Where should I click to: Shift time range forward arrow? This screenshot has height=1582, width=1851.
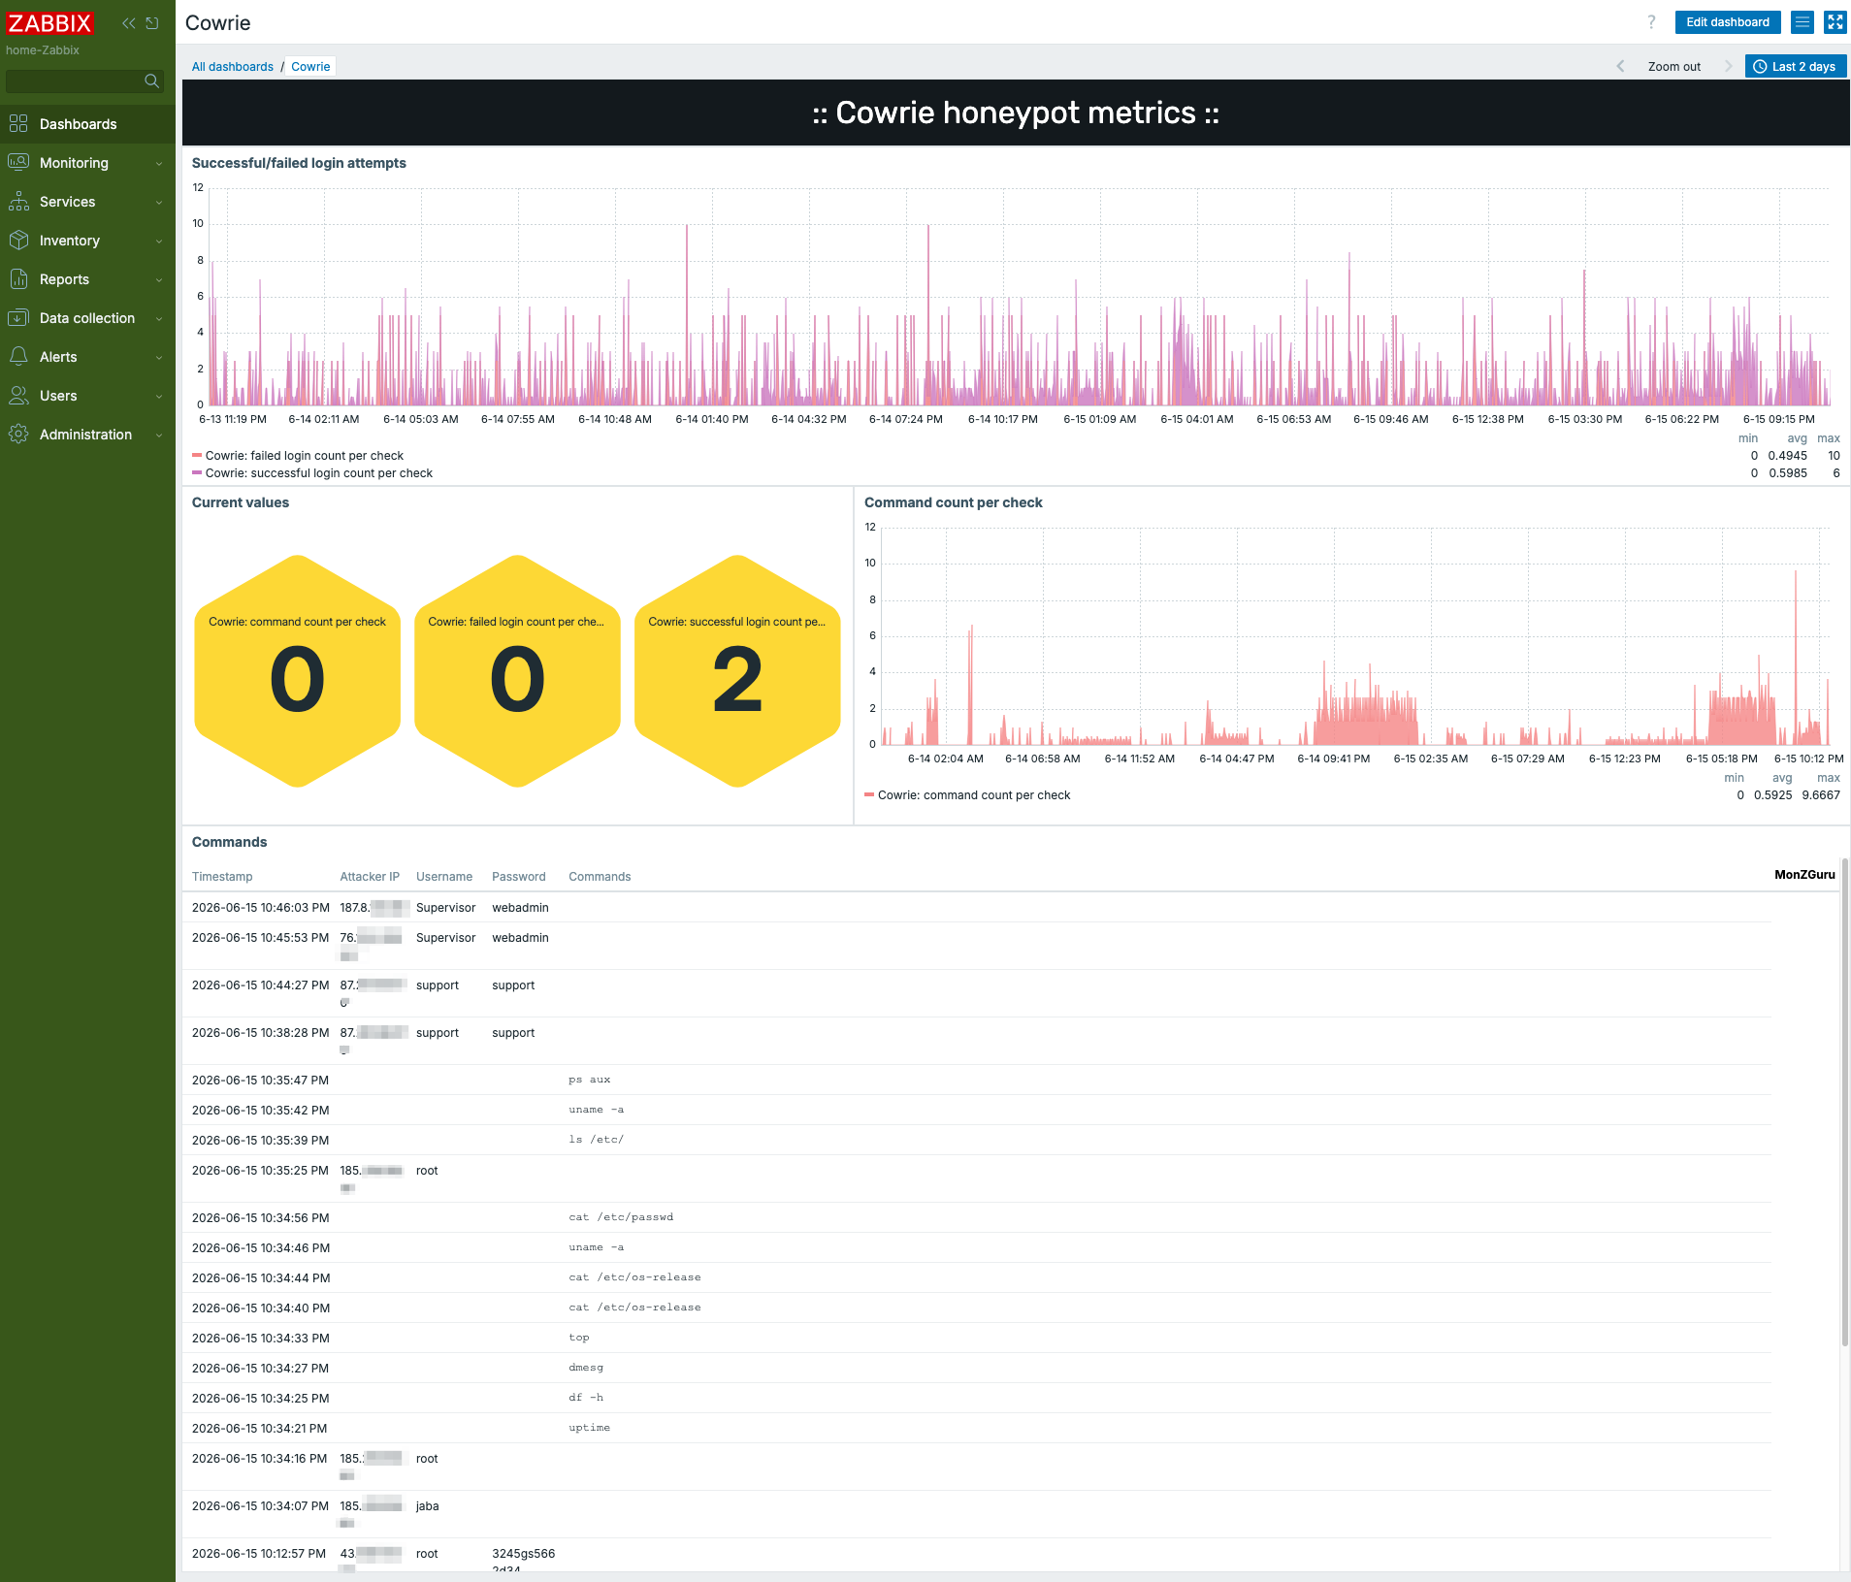click(x=1728, y=67)
